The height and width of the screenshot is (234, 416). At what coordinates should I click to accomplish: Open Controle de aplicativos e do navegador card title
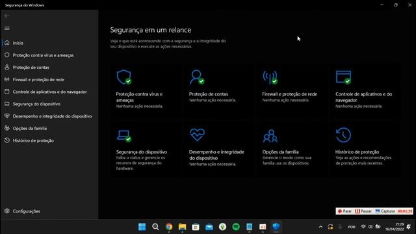[x=364, y=97]
